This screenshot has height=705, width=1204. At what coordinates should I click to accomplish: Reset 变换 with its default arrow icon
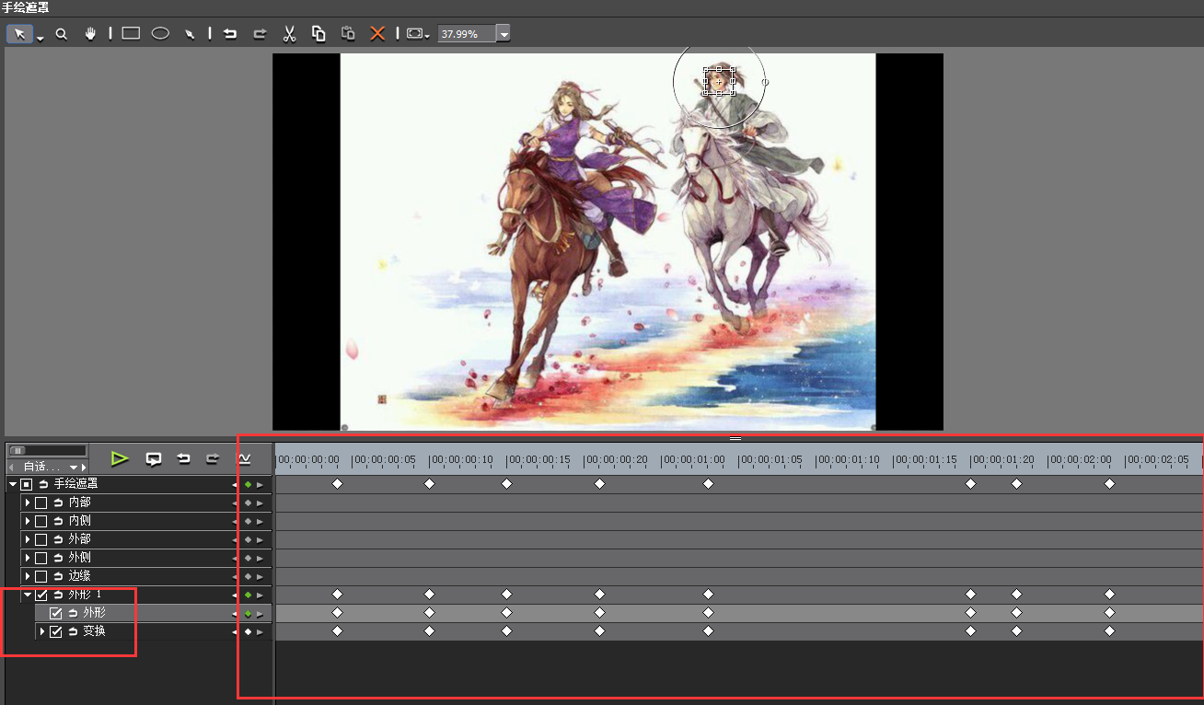point(73,631)
